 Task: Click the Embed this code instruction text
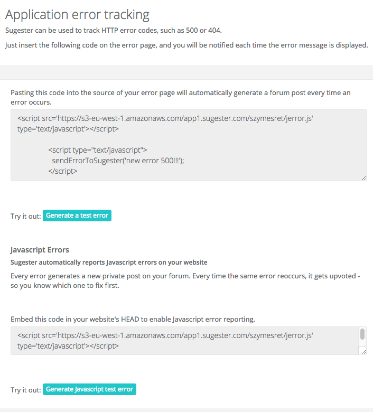pyautogui.click(x=133, y=319)
